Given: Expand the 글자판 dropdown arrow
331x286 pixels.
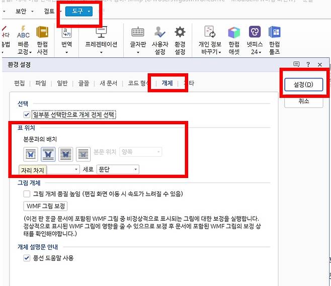Looking at the screenshot, I should (138, 52).
